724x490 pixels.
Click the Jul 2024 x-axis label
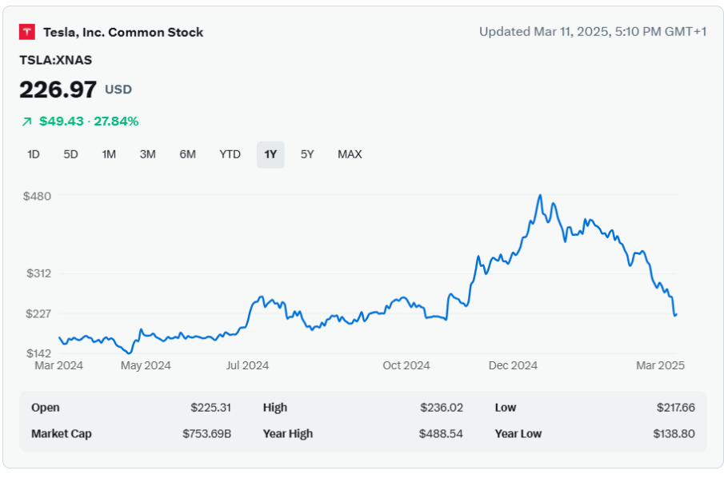(247, 365)
